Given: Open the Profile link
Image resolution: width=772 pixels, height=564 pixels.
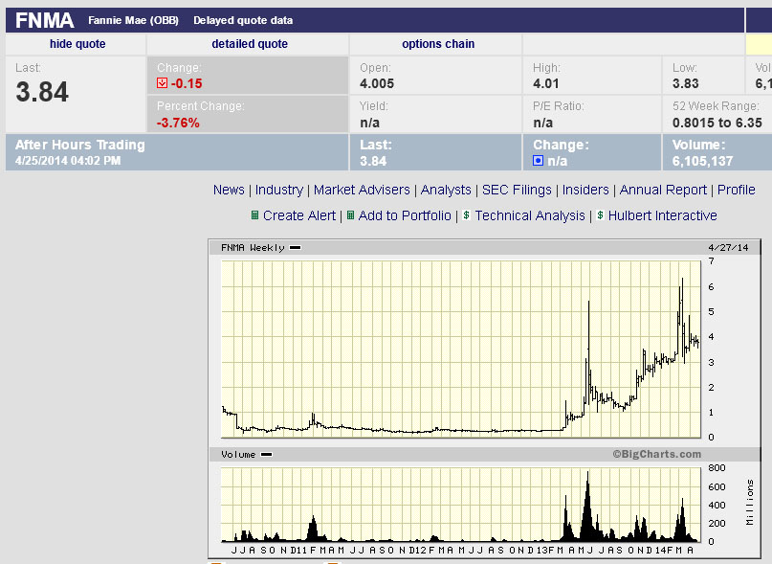Looking at the screenshot, I should (736, 190).
